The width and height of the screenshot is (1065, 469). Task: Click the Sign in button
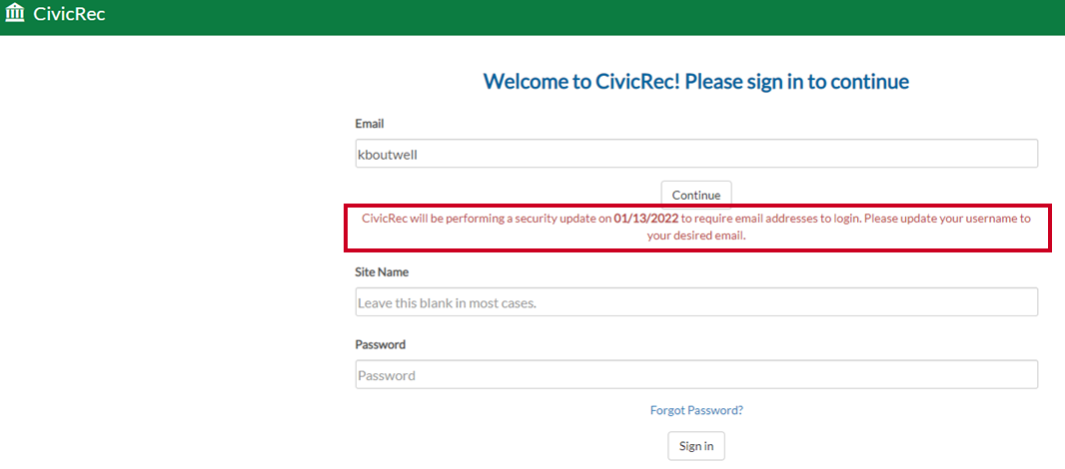click(x=696, y=446)
